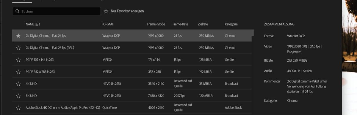This screenshot has width=357, height=115.
Task: Click the ZUSAMMENFASSUNG heading
Action: coord(279,24)
